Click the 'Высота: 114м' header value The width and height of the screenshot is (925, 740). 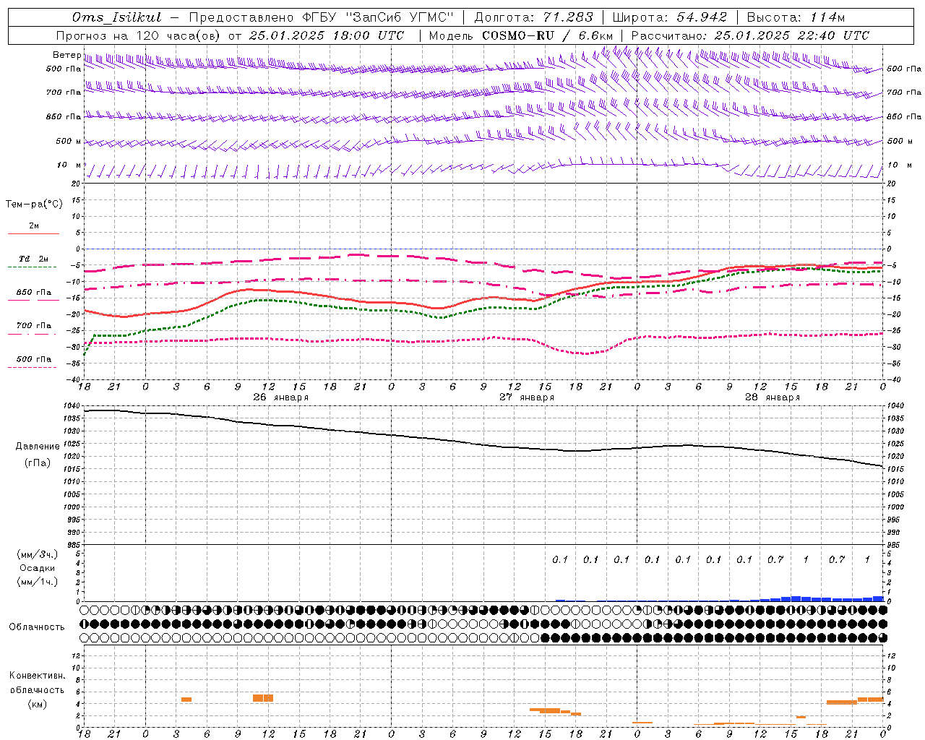tap(796, 17)
